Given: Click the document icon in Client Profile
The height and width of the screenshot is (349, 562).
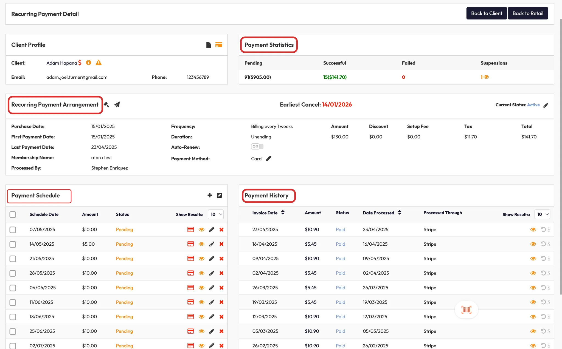Looking at the screenshot, I should (x=209, y=45).
